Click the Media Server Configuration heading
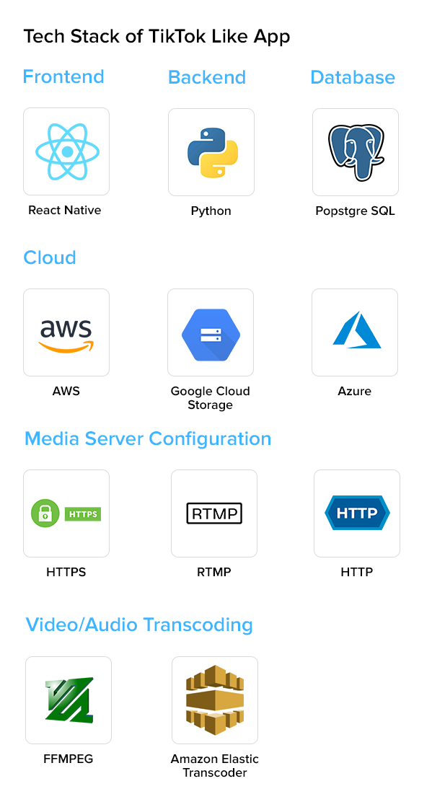Image resolution: width=432 pixels, height=807 pixels. pyautogui.click(x=148, y=438)
